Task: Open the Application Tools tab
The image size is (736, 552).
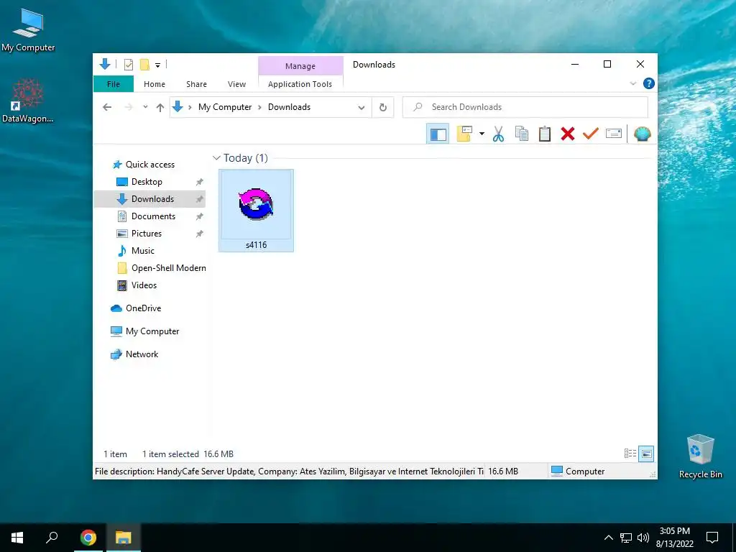Action: tap(300, 84)
